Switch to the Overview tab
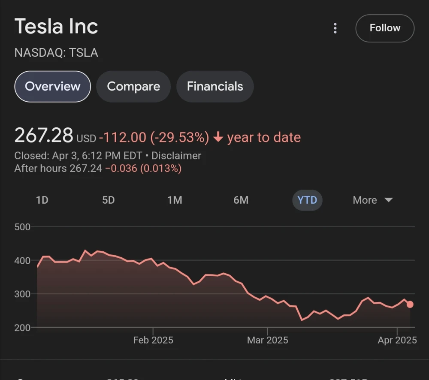 [x=52, y=86]
